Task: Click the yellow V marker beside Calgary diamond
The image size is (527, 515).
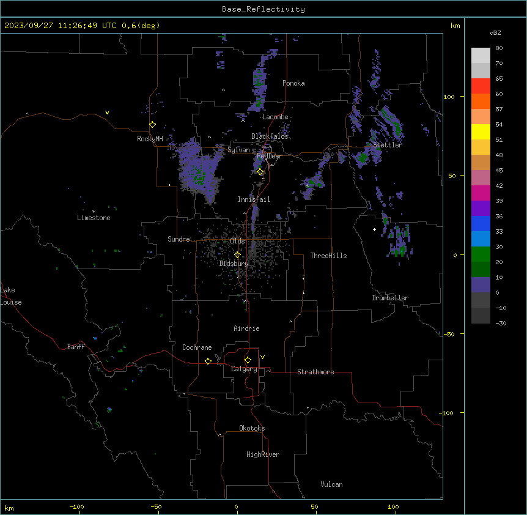Action: pos(262,357)
